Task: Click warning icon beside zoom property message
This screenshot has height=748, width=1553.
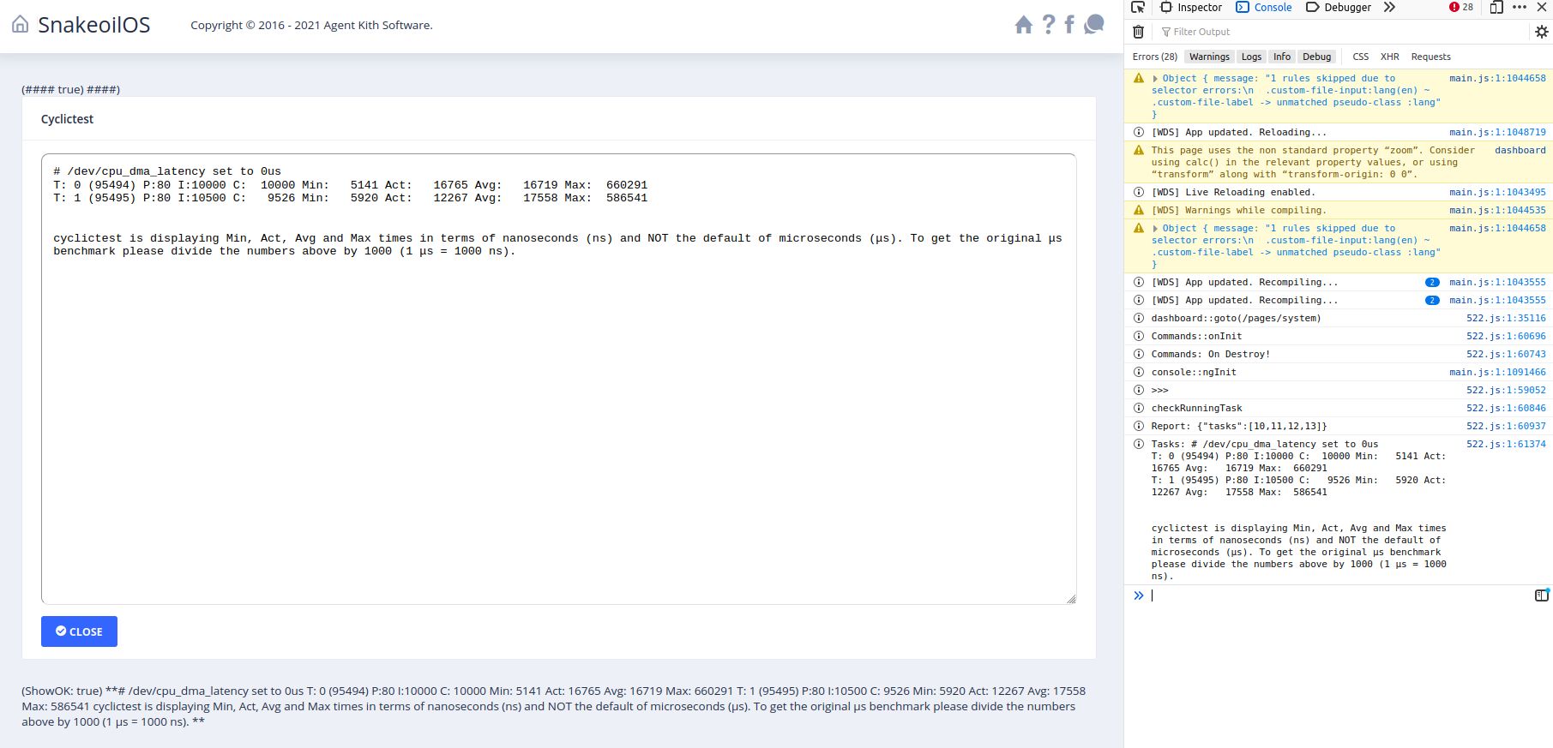Action: click(1139, 150)
